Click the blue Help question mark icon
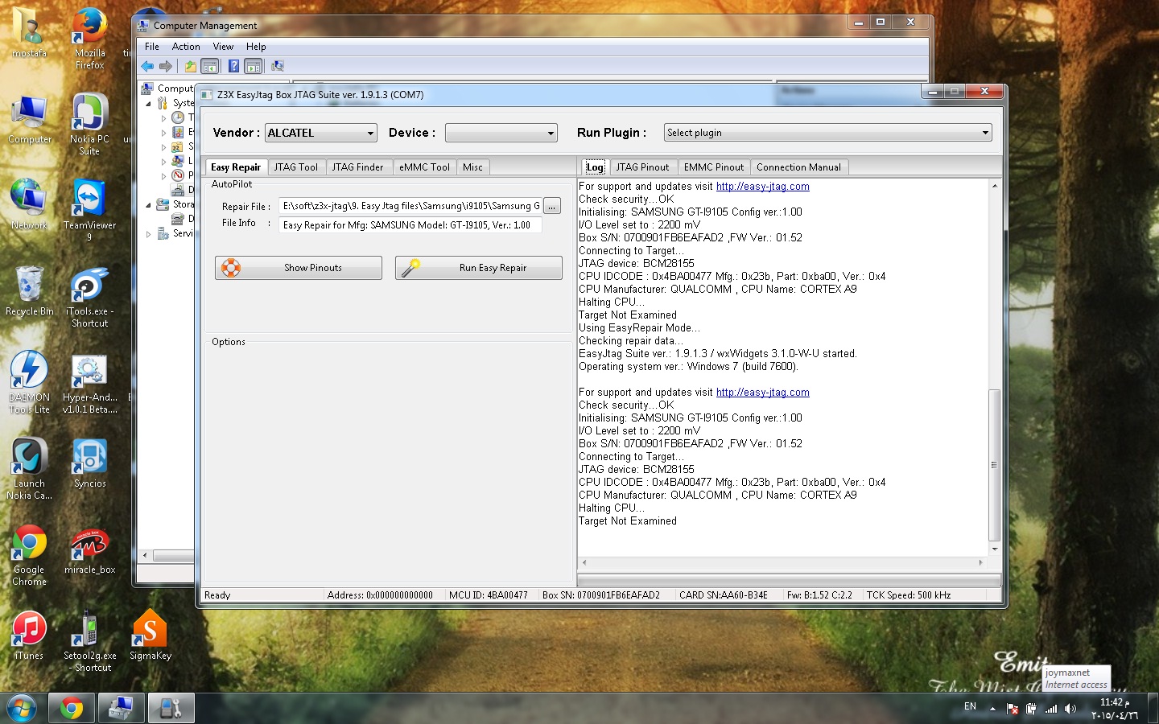This screenshot has width=1159, height=724. pyautogui.click(x=233, y=66)
